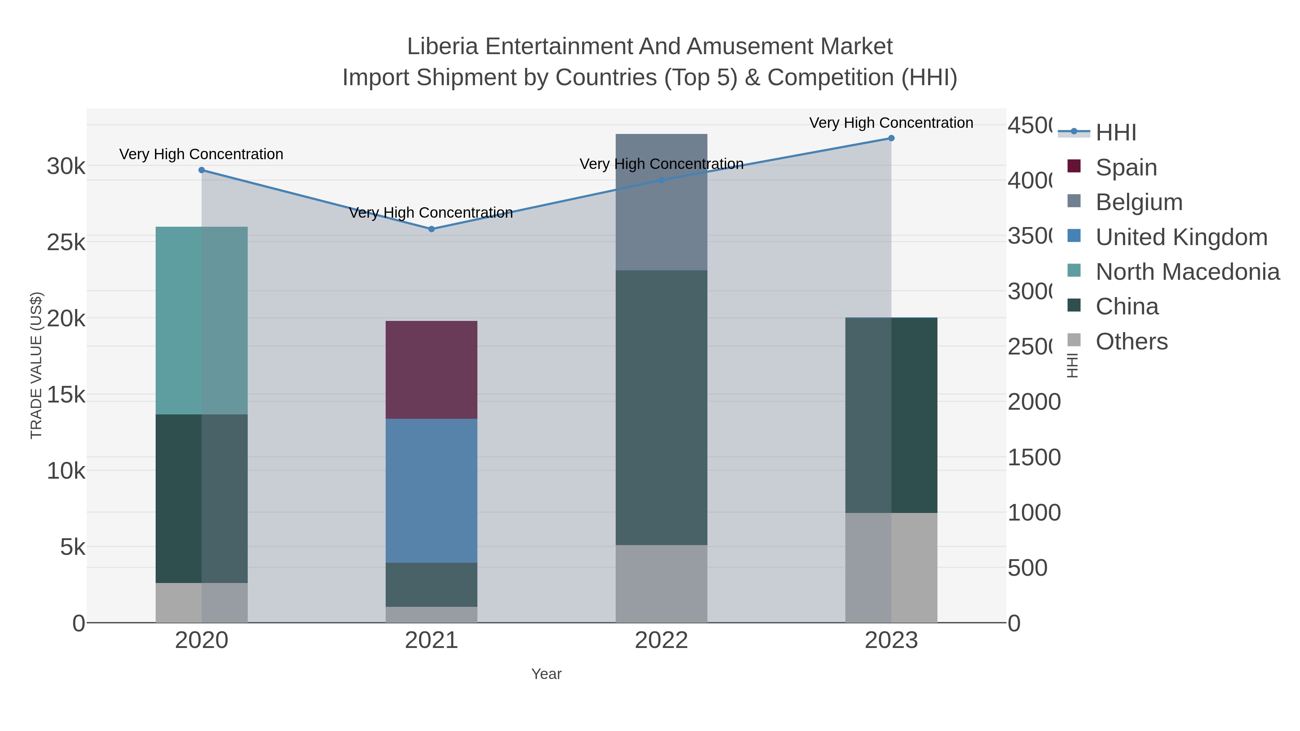The height and width of the screenshot is (731, 1300).
Task: Select the 2021 HHI data point
Action: [x=432, y=229]
